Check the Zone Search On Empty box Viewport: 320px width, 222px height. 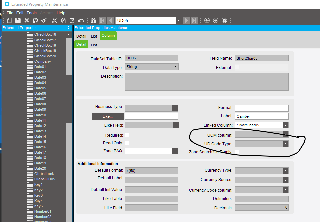(237, 152)
